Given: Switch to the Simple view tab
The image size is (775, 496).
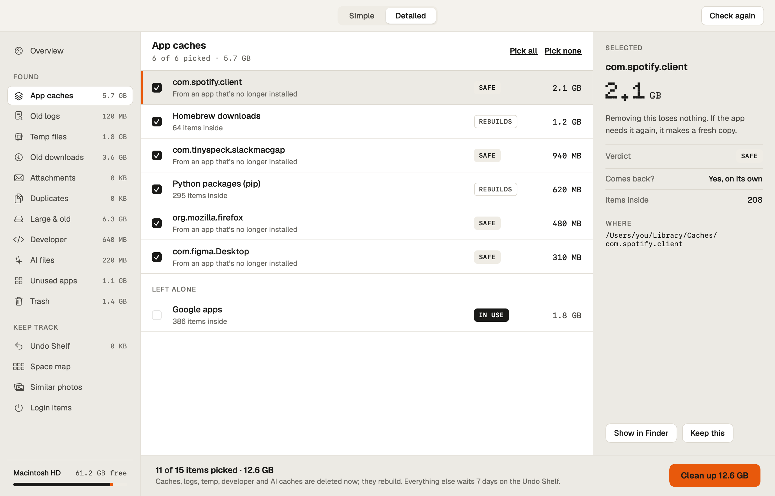Looking at the screenshot, I should click(361, 16).
